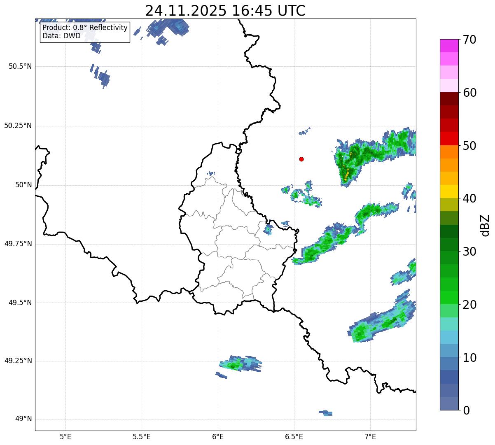
Task: Click the 49°N latitude label
Action: 23,419
